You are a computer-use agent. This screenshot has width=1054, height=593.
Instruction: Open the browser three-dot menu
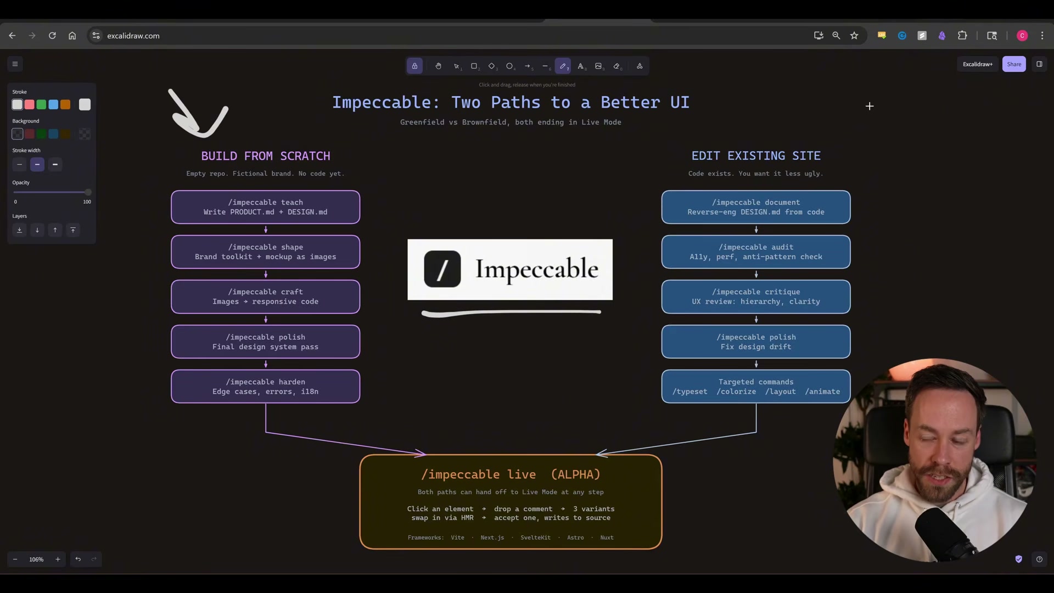pos(1042,36)
